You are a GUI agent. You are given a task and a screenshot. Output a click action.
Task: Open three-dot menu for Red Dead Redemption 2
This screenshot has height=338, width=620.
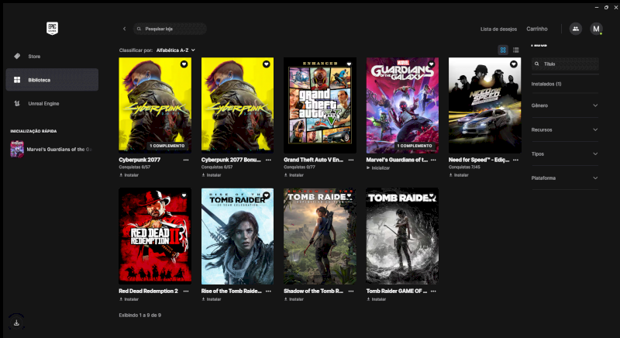(x=185, y=291)
